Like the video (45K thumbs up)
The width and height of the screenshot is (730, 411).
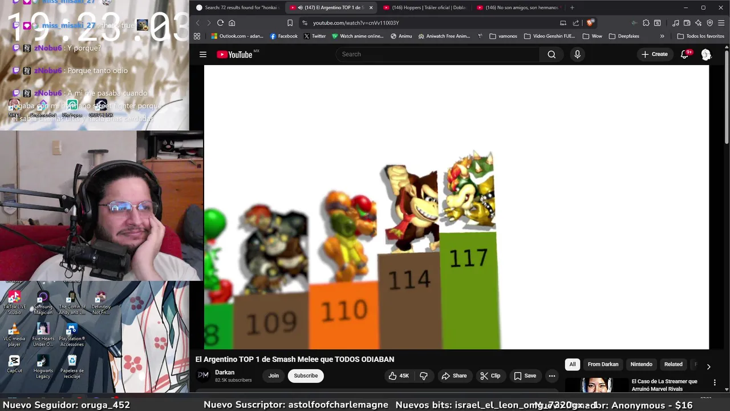coord(399,376)
